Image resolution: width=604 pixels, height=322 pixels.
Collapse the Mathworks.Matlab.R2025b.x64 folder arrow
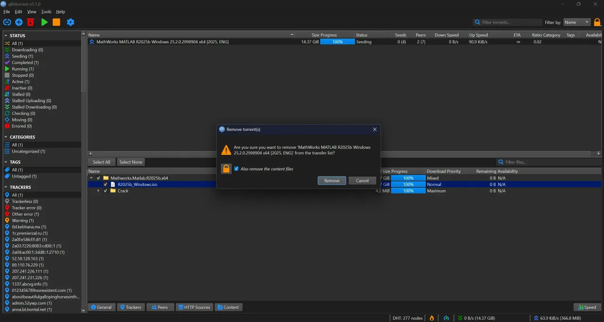coord(91,178)
